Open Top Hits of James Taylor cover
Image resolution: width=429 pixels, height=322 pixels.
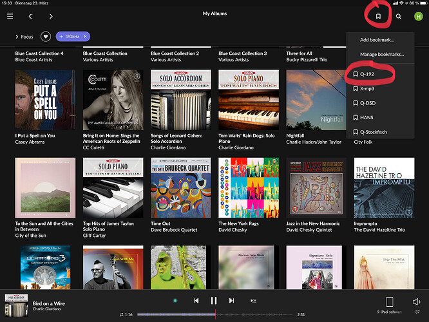pos(113,187)
